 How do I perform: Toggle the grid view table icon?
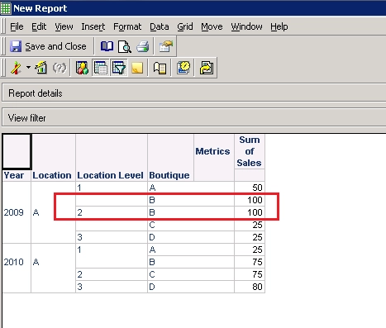[101, 68]
